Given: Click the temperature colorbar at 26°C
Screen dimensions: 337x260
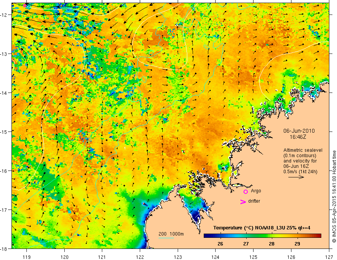Looking at the screenshot, I should (220, 236).
